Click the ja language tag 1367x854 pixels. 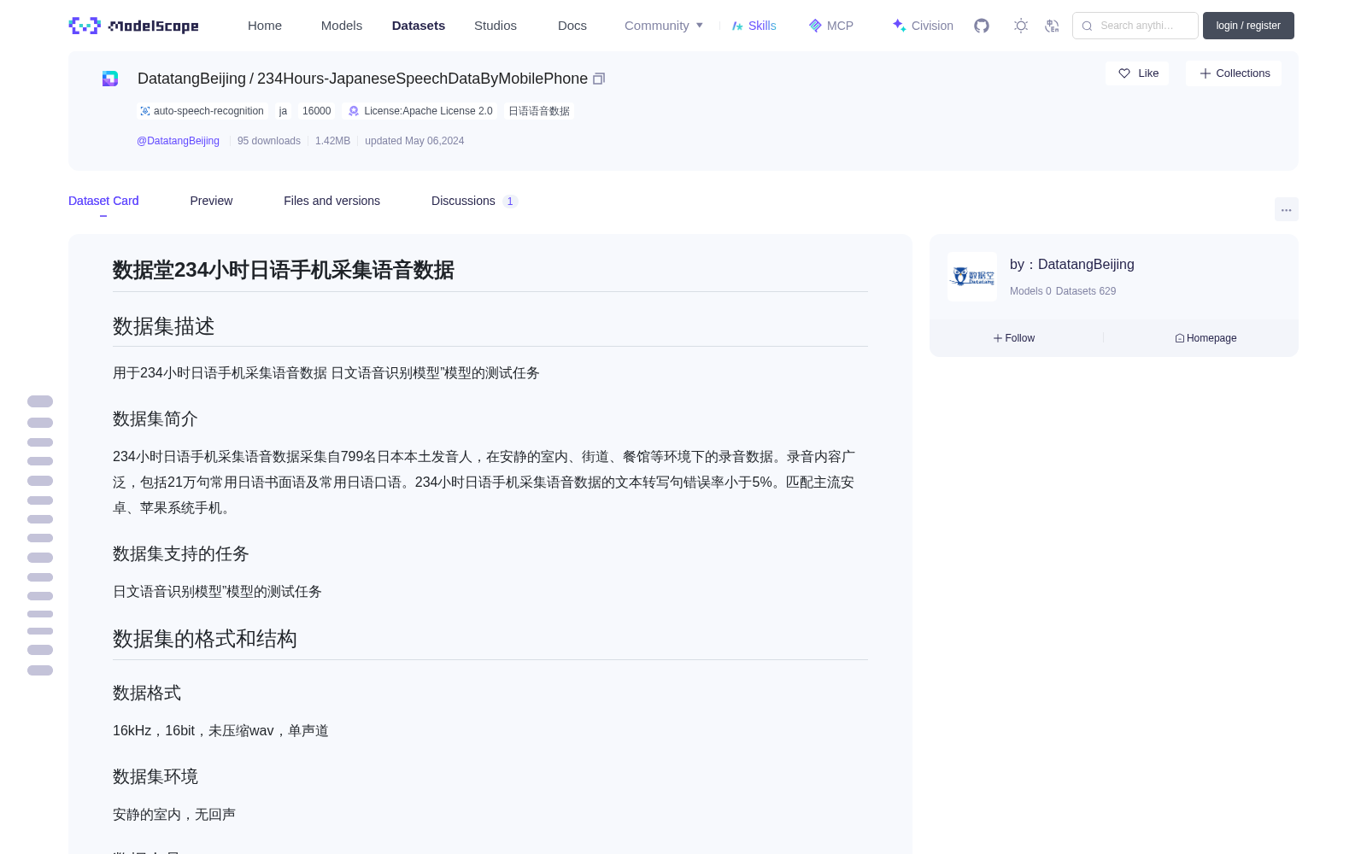[x=283, y=111]
